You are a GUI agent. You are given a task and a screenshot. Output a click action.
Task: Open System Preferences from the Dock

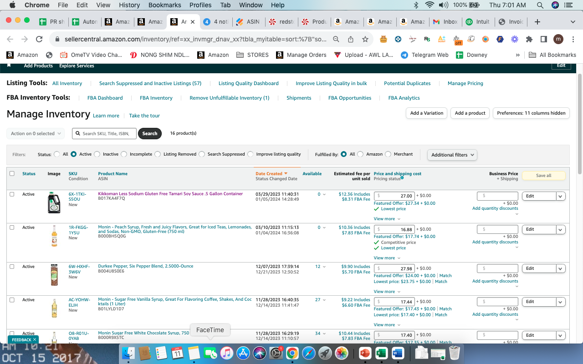(276, 353)
